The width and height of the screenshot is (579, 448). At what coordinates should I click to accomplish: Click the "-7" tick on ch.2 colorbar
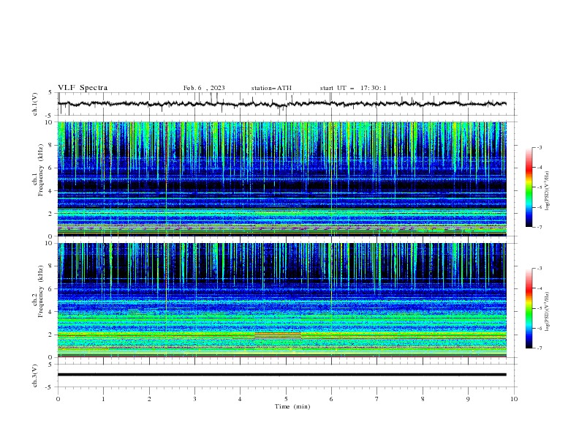coord(539,348)
